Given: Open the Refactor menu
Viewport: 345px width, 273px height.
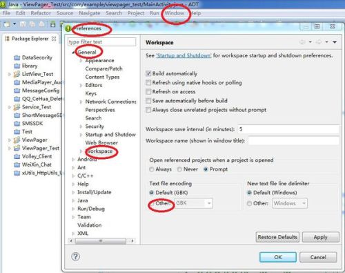Looking at the screenshot, I should (41, 13).
